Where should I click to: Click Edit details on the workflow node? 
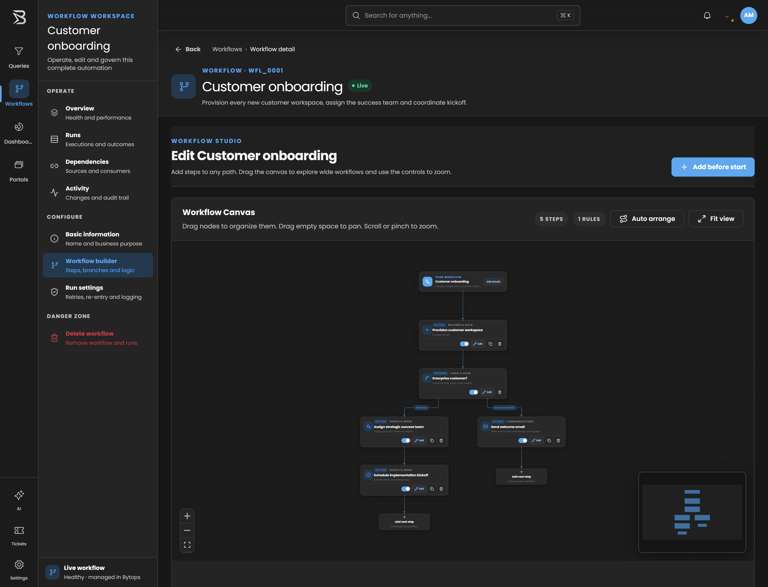493,281
